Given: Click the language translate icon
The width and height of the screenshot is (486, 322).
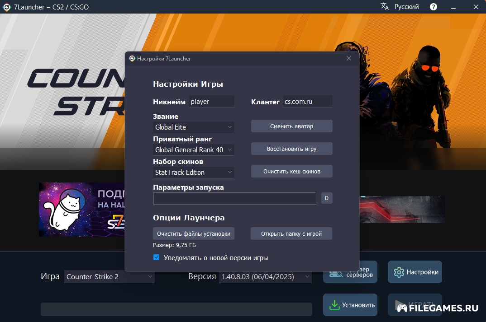Looking at the screenshot, I should (x=385, y=6).
